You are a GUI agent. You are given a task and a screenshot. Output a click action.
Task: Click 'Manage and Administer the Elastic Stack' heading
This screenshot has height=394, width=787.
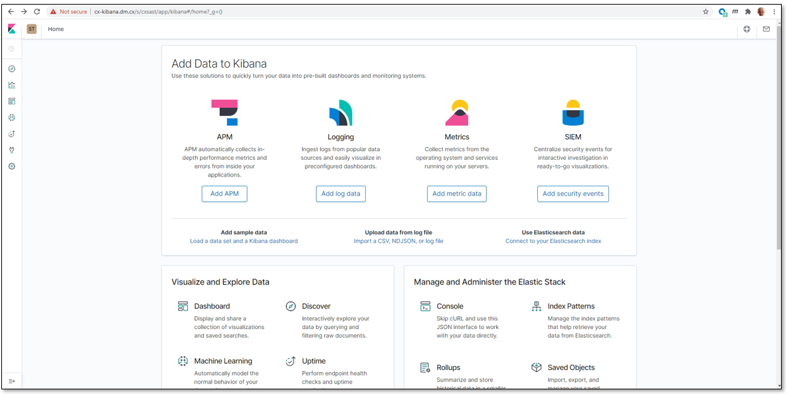point(490,282)
